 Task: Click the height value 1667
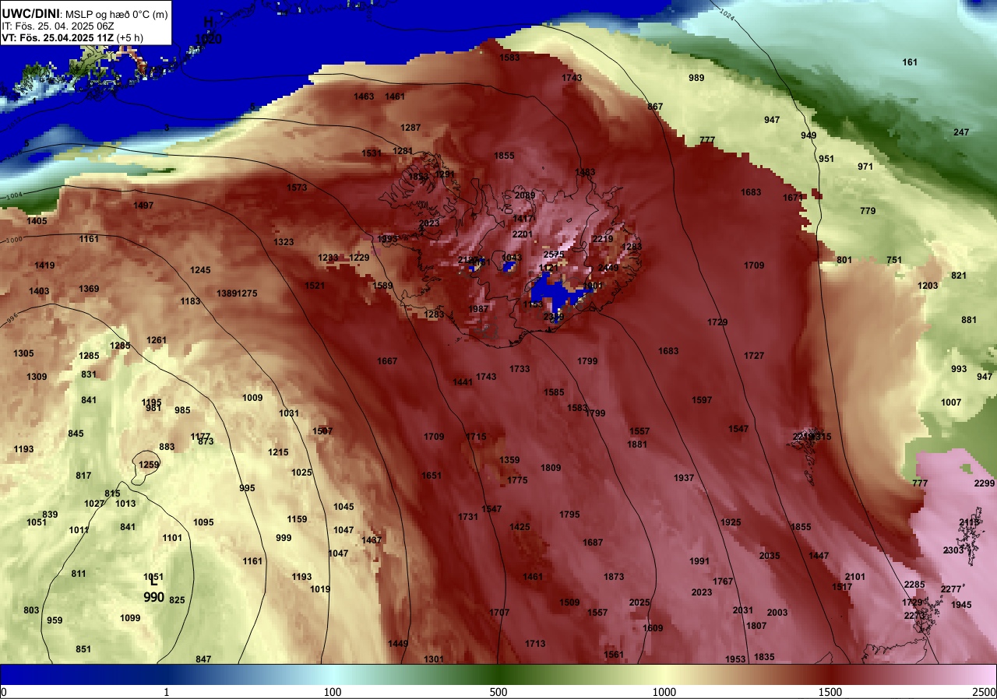tap(387, 361)
